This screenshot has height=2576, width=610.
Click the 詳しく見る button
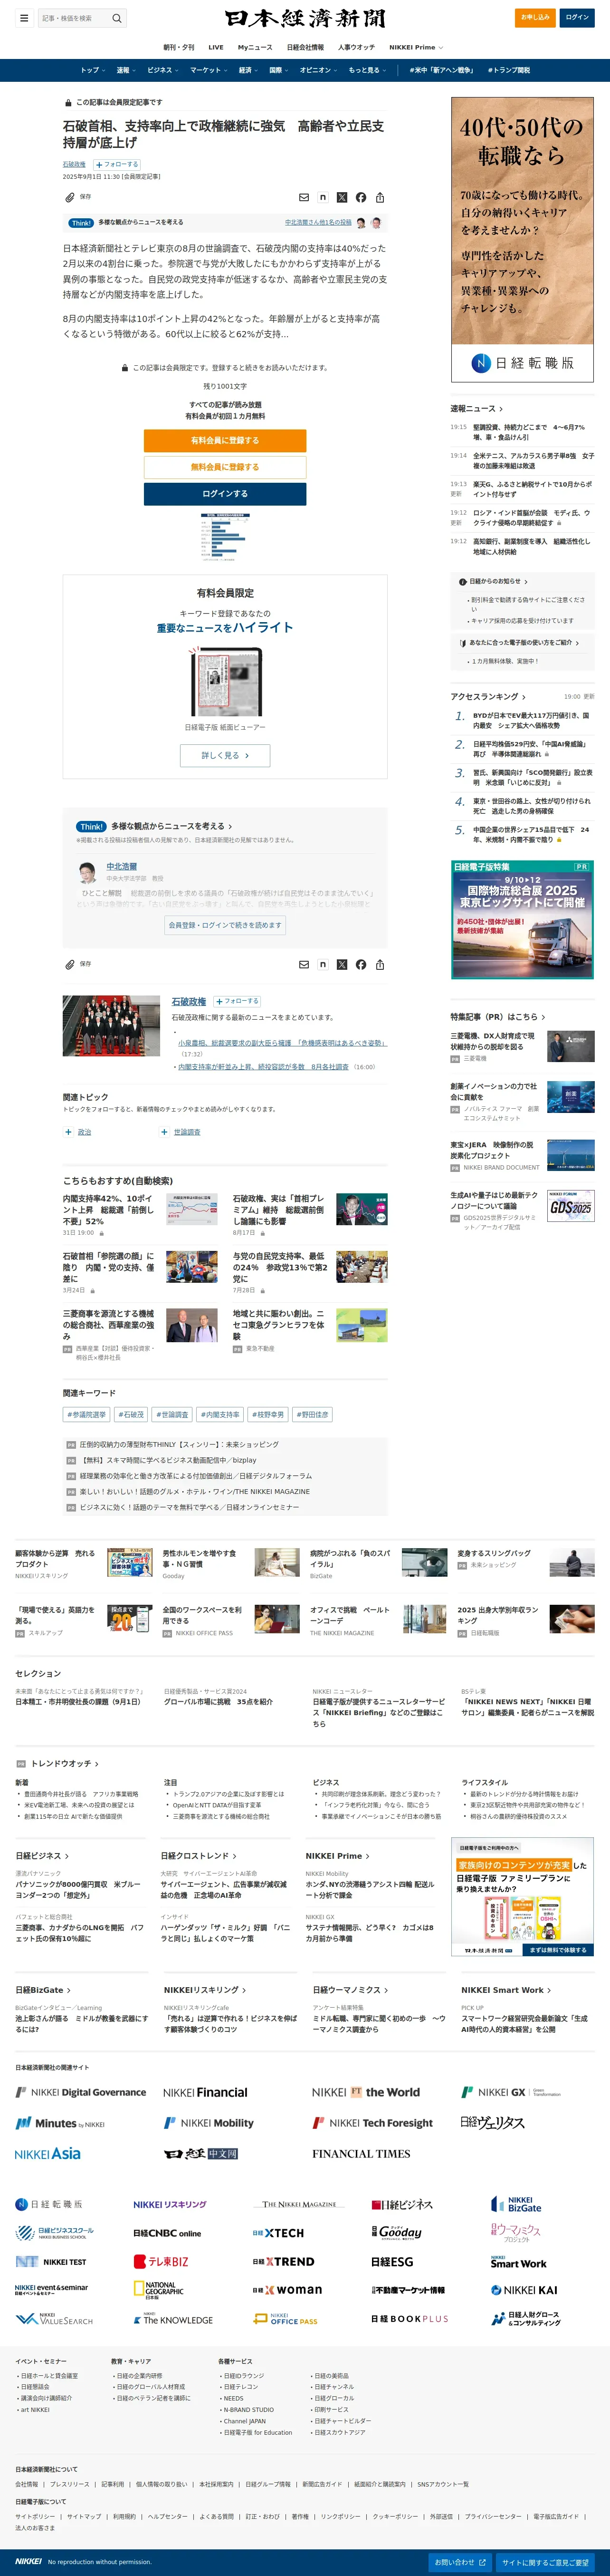pos(225,755)
